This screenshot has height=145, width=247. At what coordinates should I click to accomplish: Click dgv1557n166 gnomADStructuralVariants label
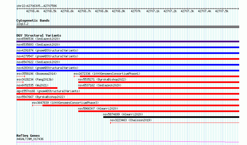pos(48,91)
